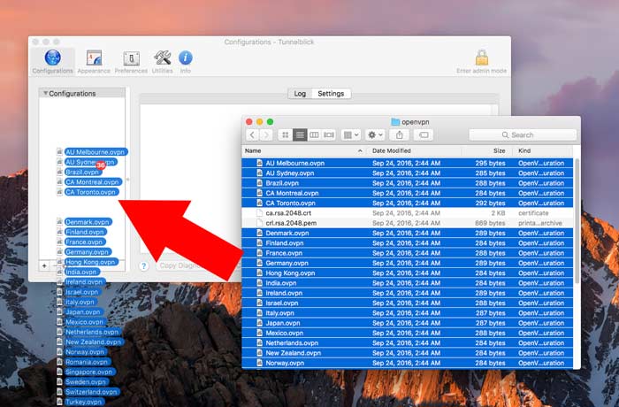Select Netherlands.ovpn in Finder list
The image size is (619, 407).
coord(408,343)
